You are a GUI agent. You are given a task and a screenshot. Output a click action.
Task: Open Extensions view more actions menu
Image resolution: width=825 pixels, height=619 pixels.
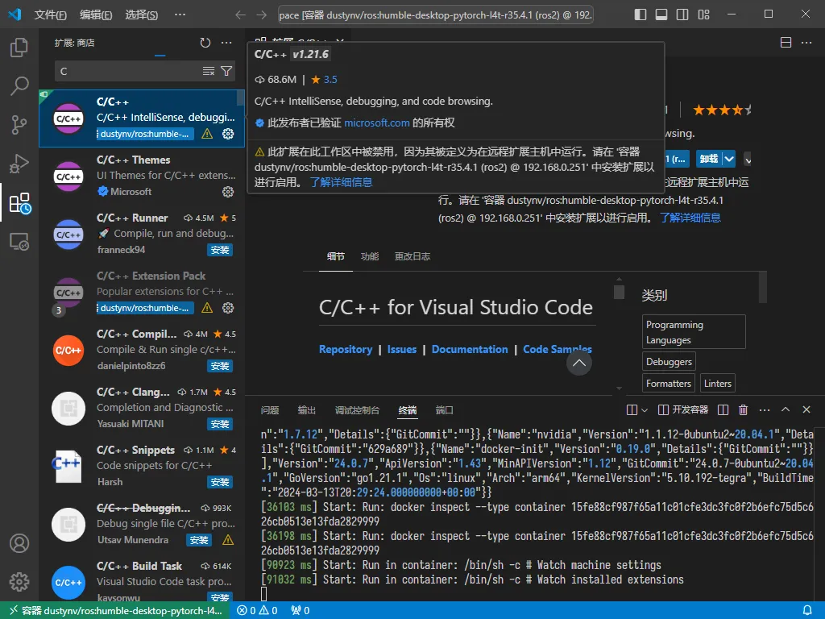pos(226,43)
